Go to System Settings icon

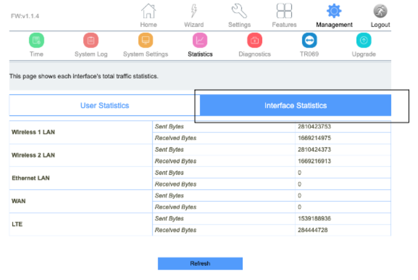coord(146,40)
